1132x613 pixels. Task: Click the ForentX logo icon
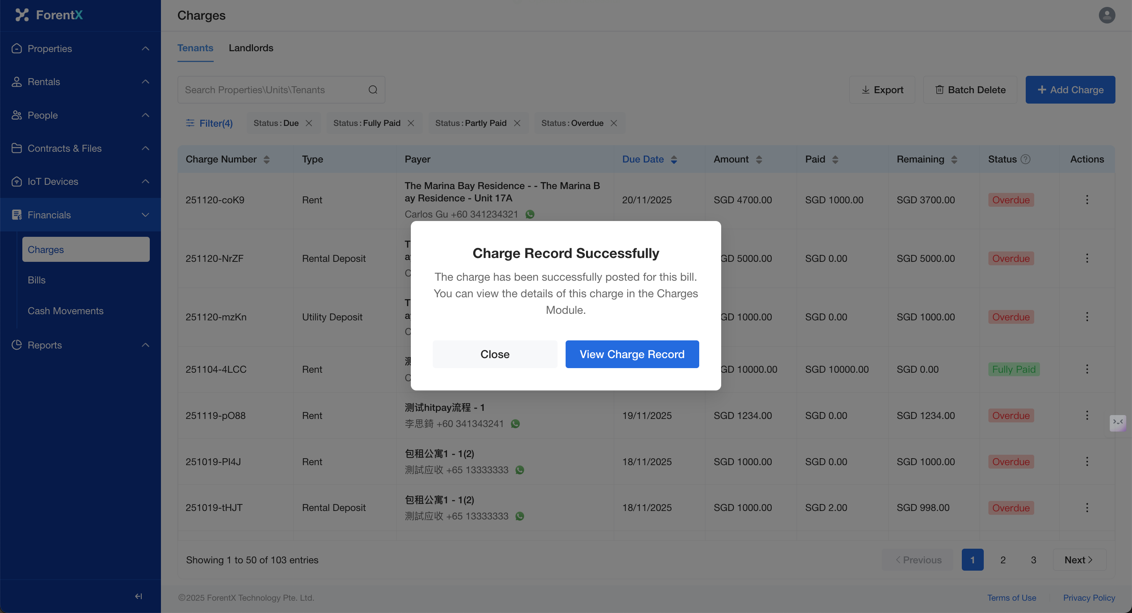pos(22,15)
